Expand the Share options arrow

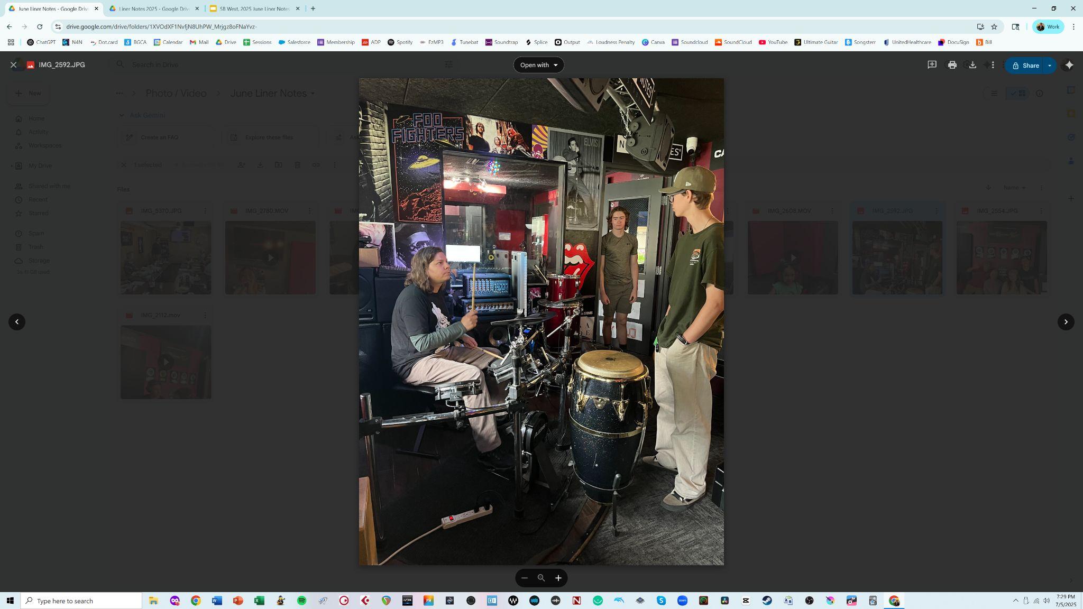coord(1050,66)
